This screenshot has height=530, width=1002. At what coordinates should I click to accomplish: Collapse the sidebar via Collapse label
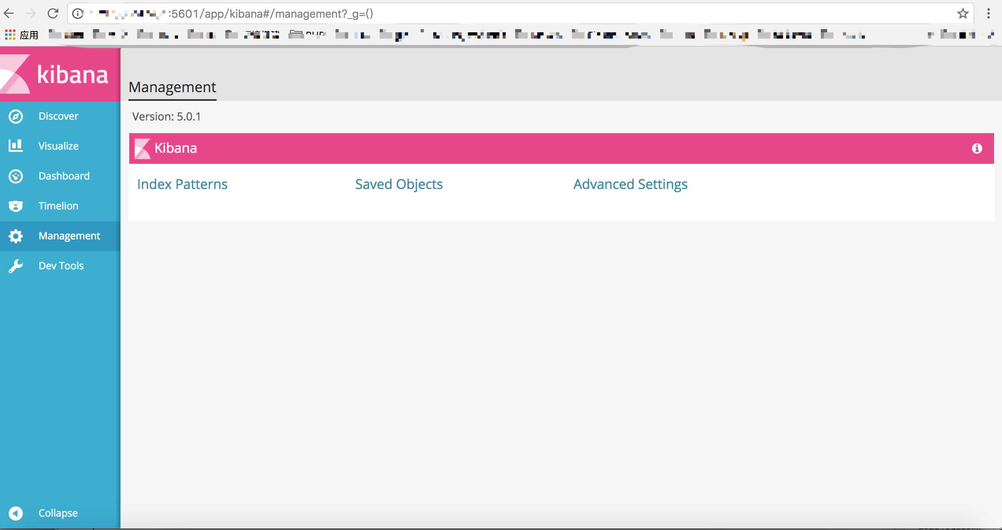[58, 513]
